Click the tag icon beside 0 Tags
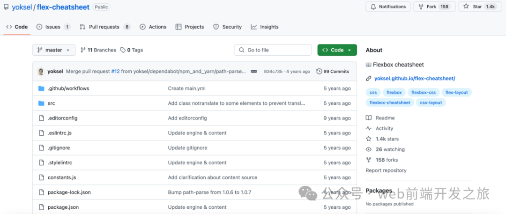 (x=123, y=50)
